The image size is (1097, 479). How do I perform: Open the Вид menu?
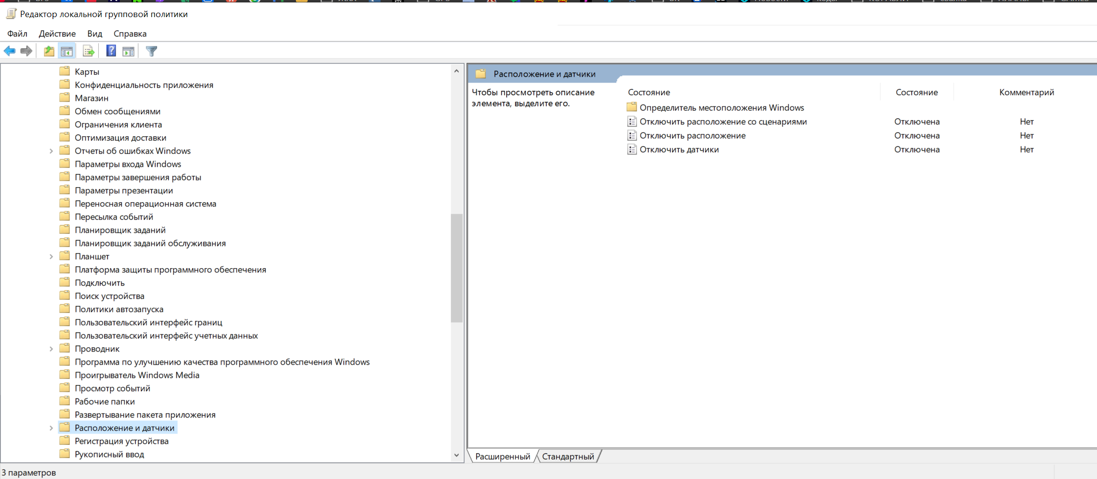[94, 34]
